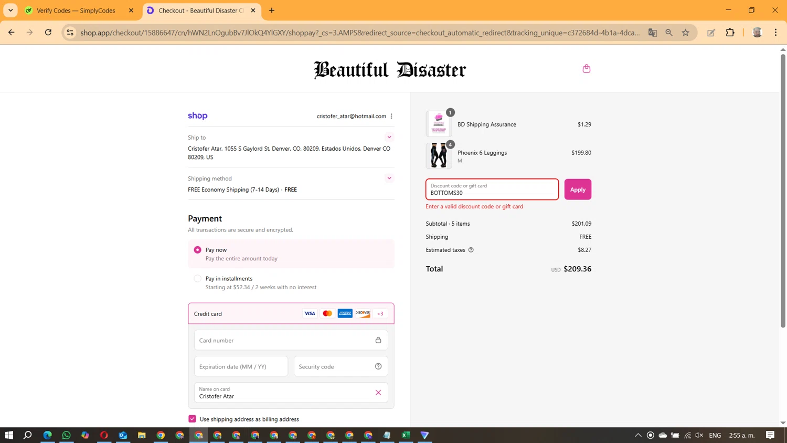Click the Discover card logo

pyautogui.click(x=363, y=313)
